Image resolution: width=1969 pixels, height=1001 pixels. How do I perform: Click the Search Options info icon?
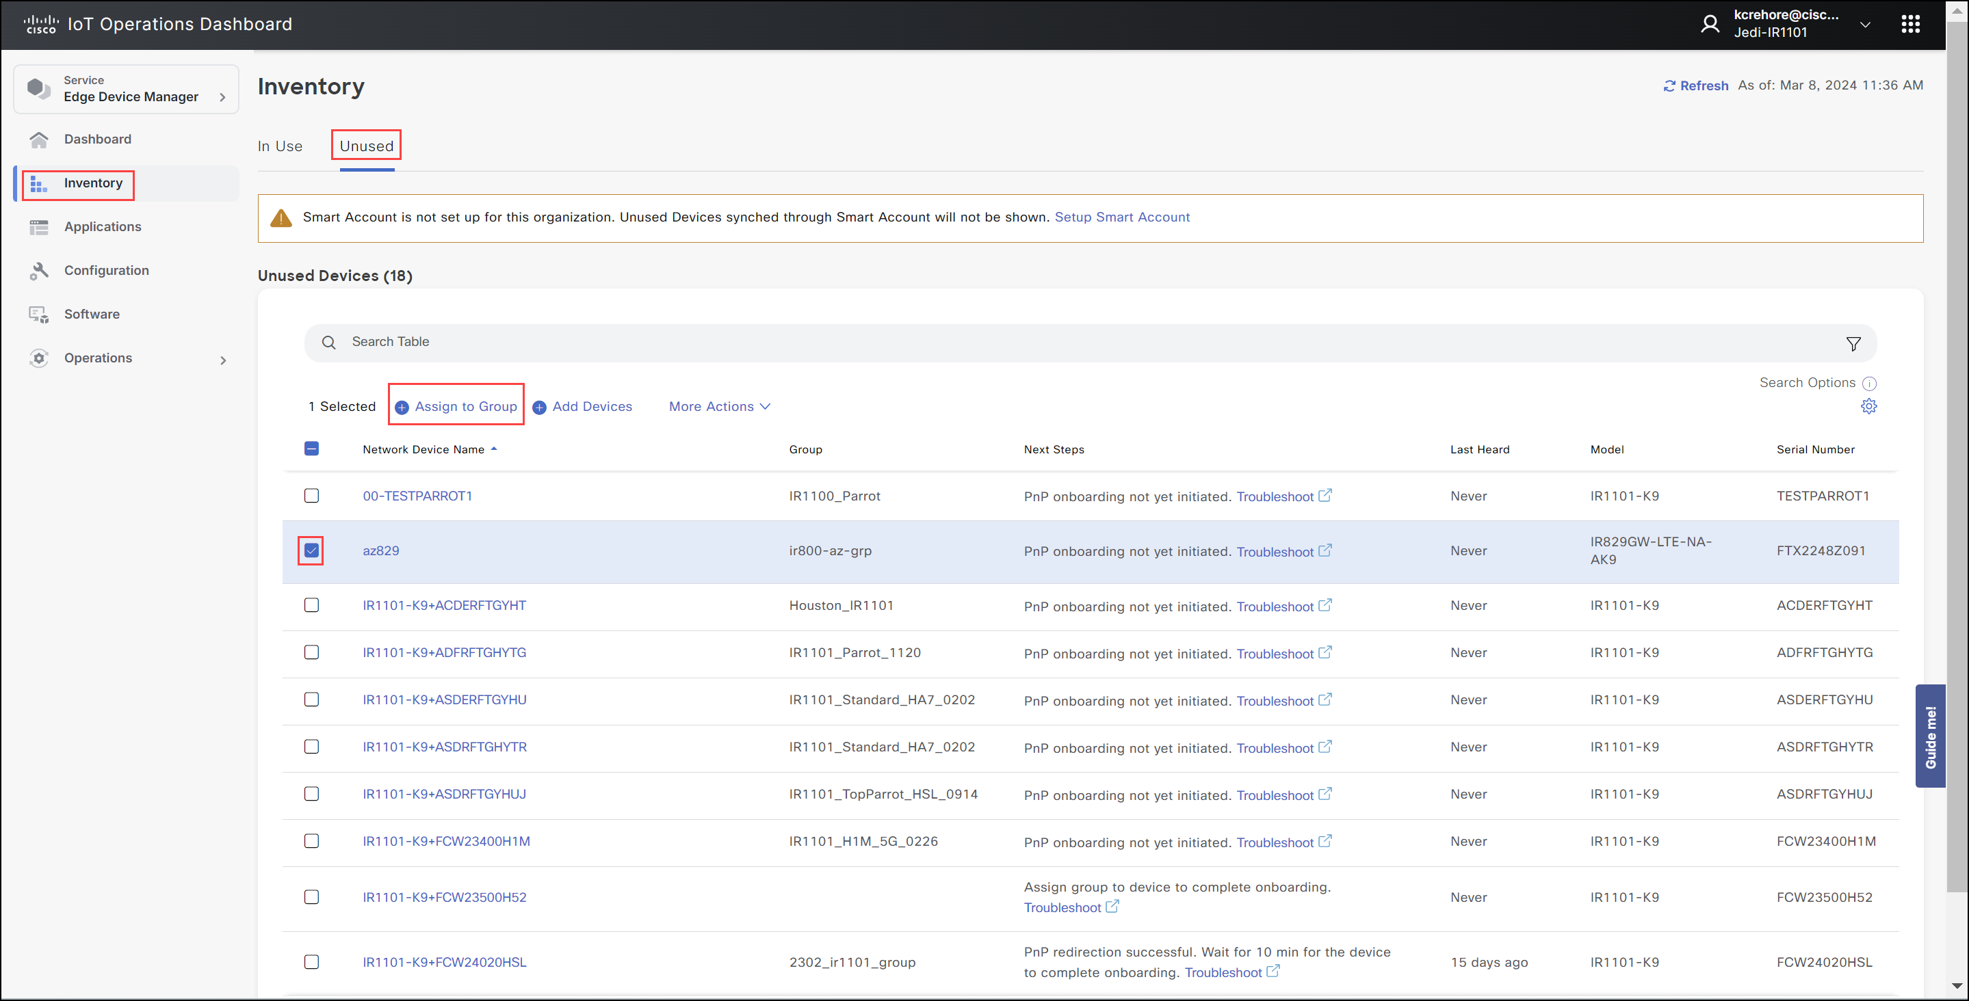[1869, 384]
